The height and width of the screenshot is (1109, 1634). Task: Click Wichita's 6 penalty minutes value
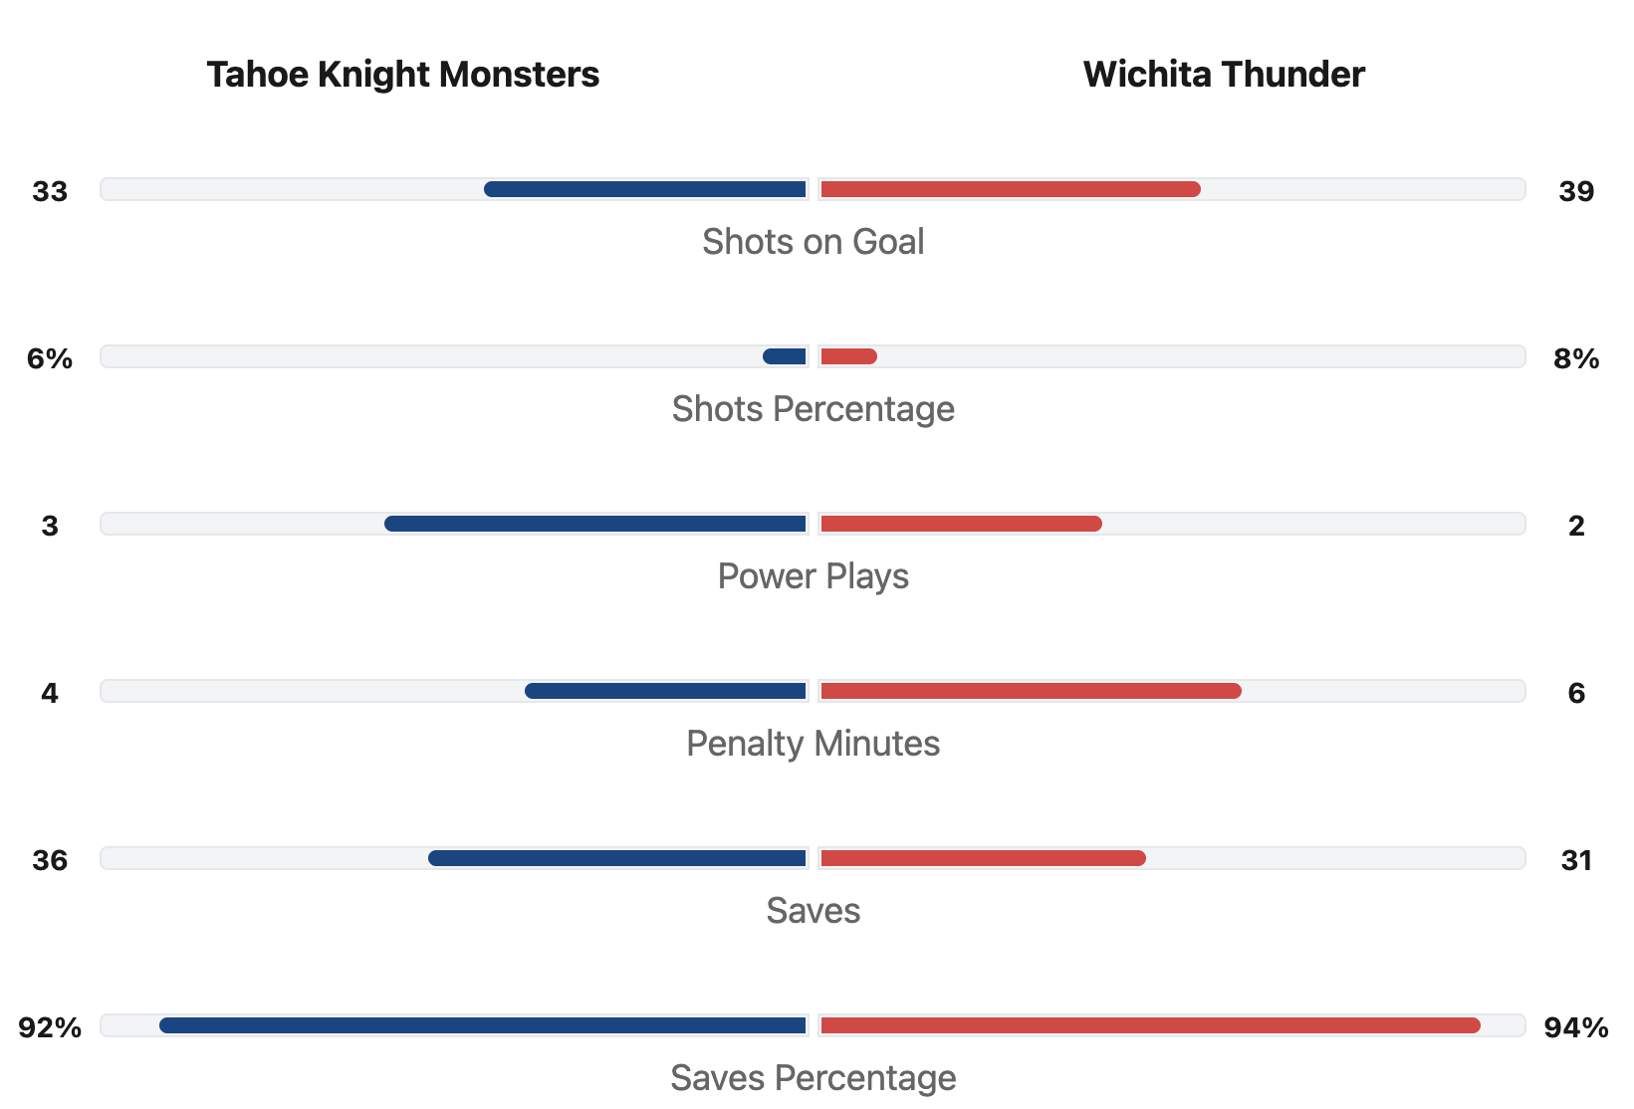pos(1576,693)
